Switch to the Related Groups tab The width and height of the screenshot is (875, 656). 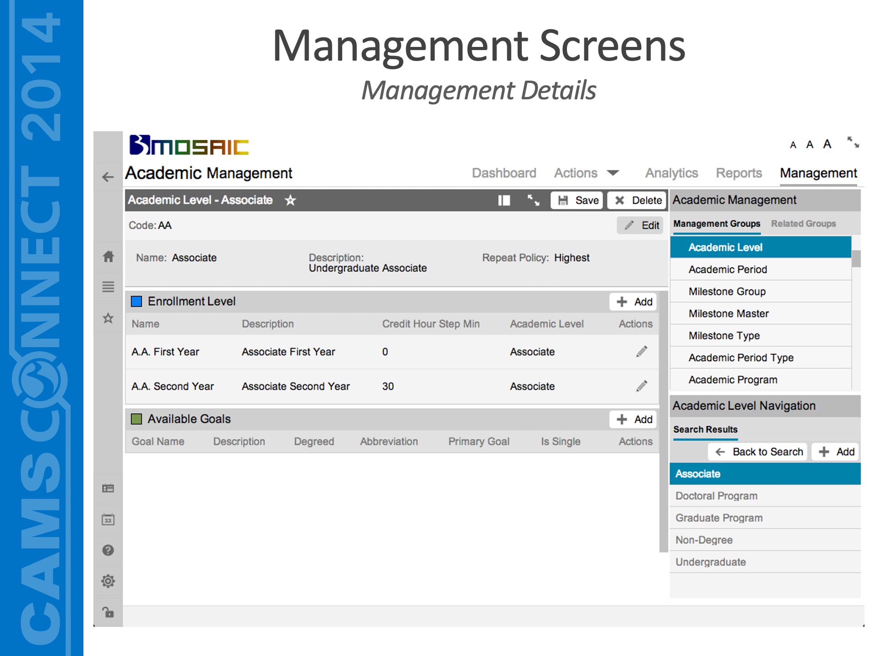coord(803,224)
